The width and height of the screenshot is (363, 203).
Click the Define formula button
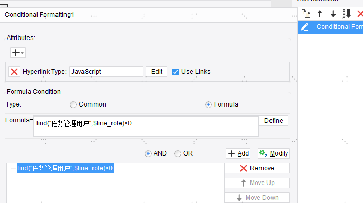[273, 121]
